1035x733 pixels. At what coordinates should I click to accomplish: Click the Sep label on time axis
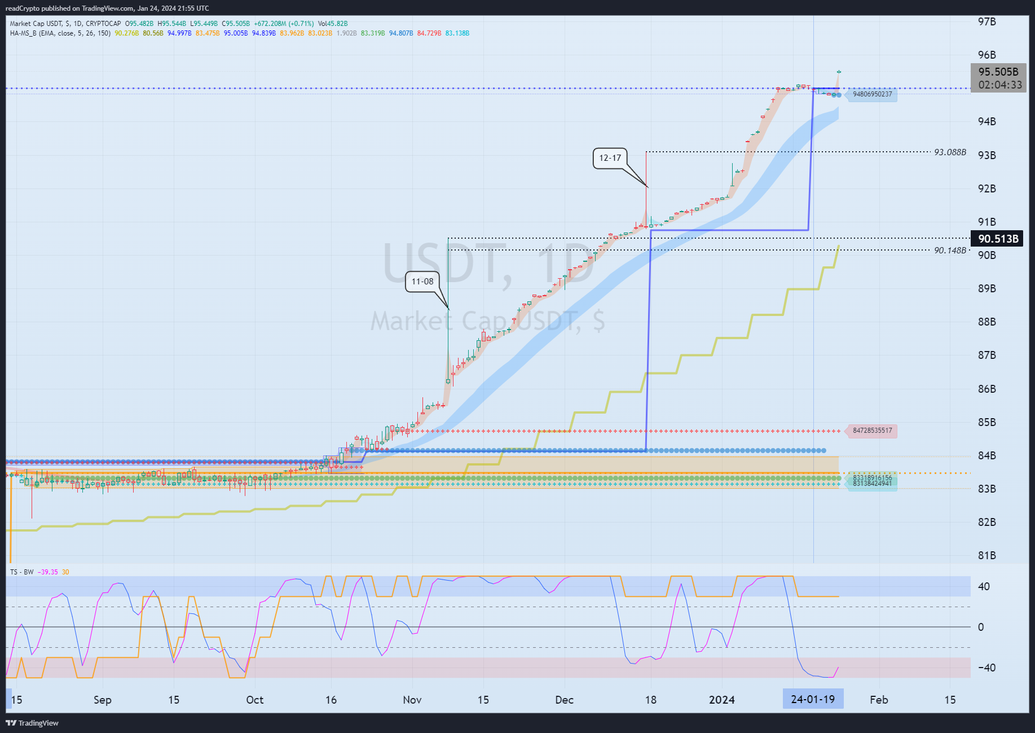pos(102,700)
